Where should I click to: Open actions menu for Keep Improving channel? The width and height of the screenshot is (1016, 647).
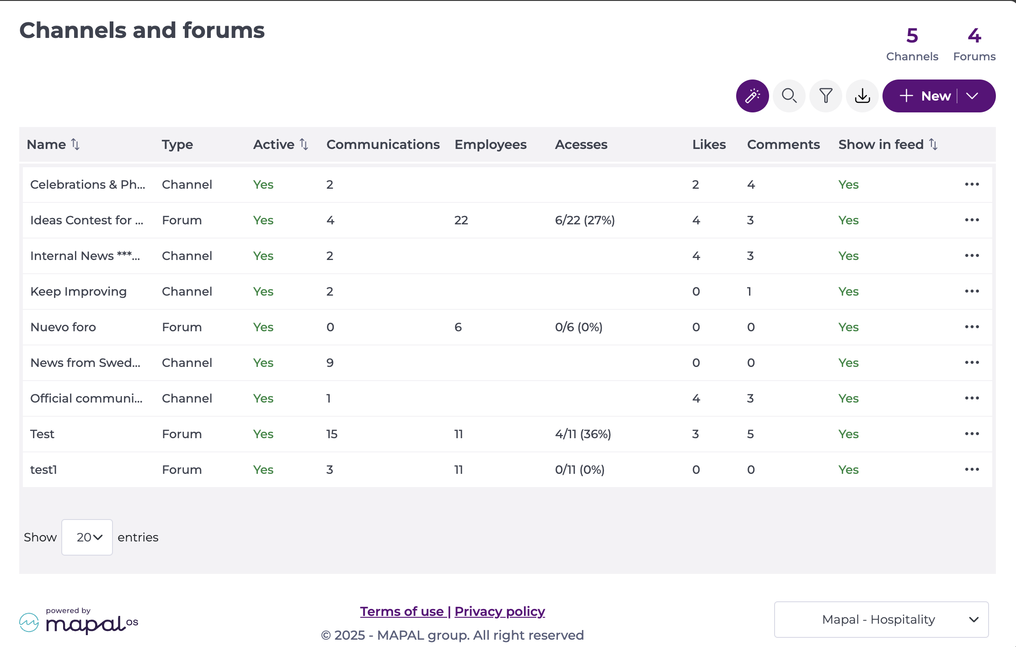(x=972, y=291)
